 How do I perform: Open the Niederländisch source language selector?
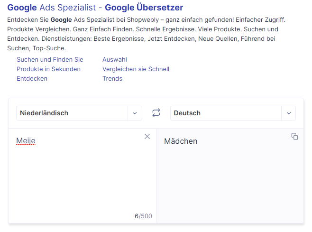(72, 113)
